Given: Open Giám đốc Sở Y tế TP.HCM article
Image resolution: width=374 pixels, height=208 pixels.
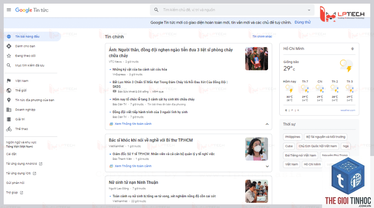Looking at the screenshot, I should tap(164, 154).
